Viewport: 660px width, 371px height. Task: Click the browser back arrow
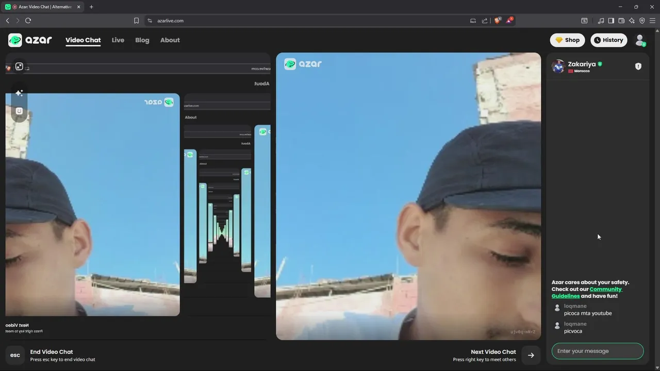pyautogui.click(x=7, y=21)
